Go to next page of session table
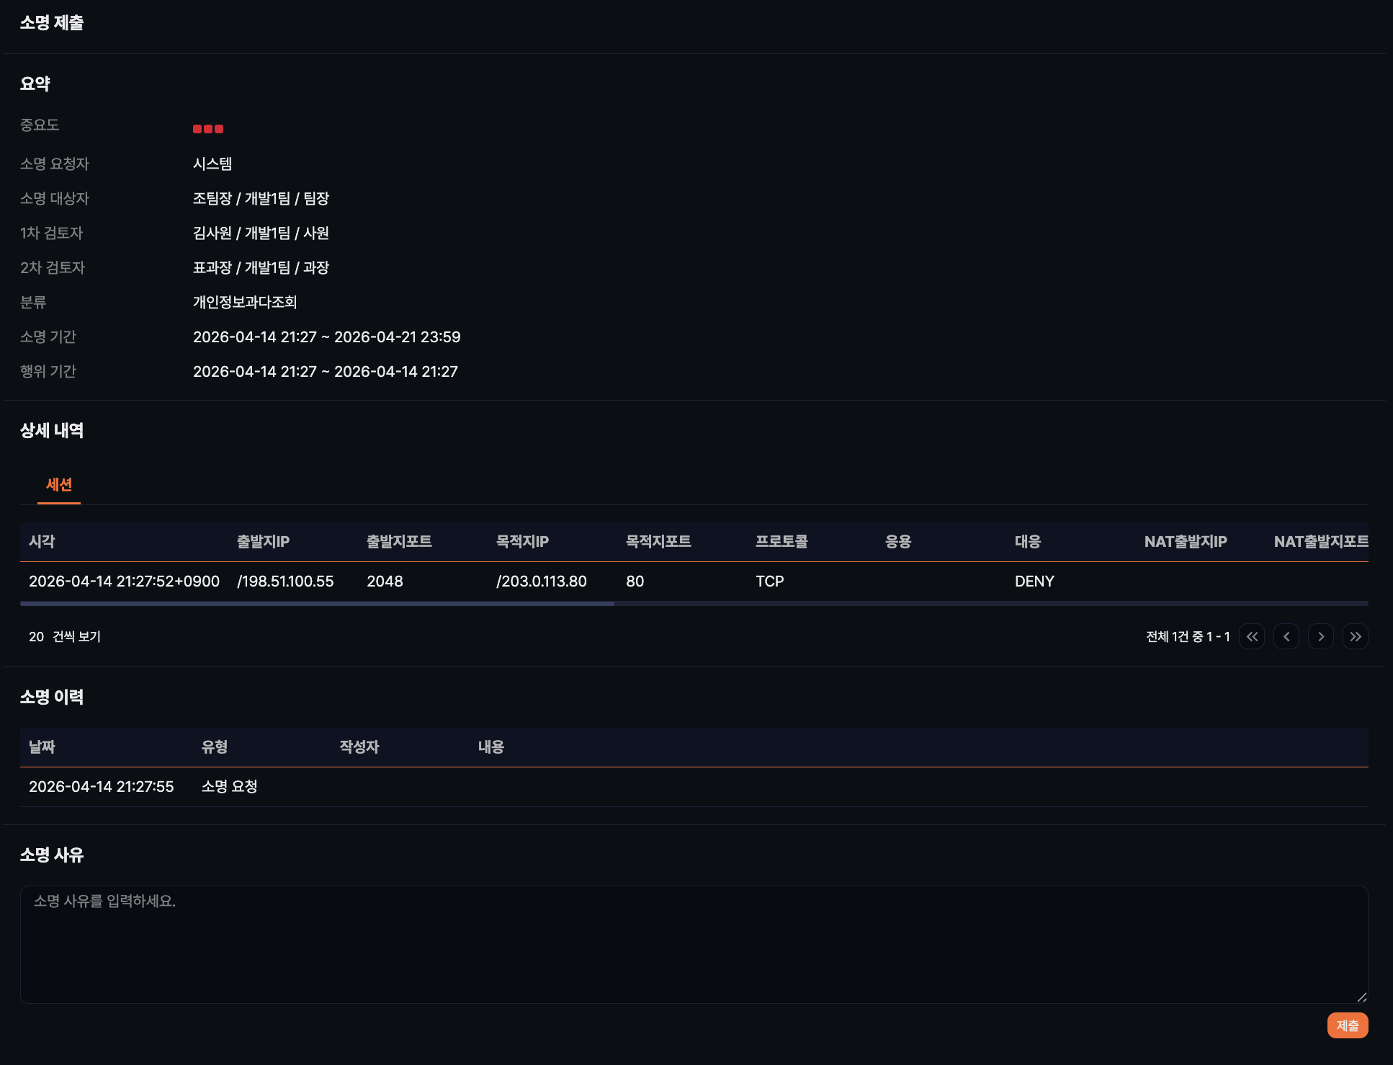The height and width of the screenshot is (1065, 1393). [x=1321, y=636]
